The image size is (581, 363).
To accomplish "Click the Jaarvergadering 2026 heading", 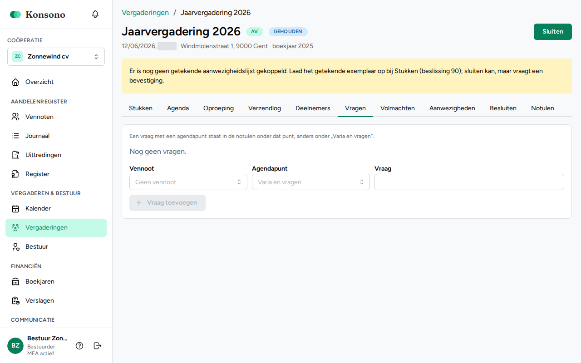I will point(181,31).
